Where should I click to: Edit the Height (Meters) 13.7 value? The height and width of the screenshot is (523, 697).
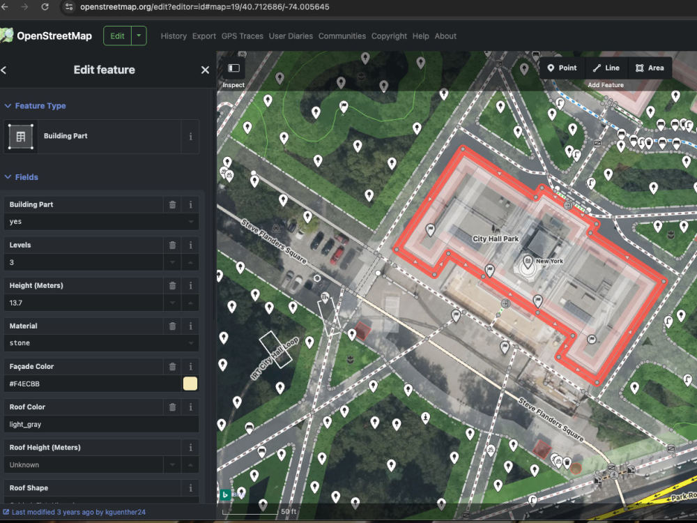[x=84, y=303]
